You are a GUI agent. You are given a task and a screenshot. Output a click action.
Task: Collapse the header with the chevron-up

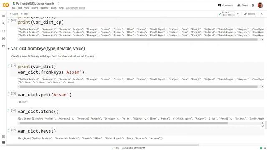point(262,14)
